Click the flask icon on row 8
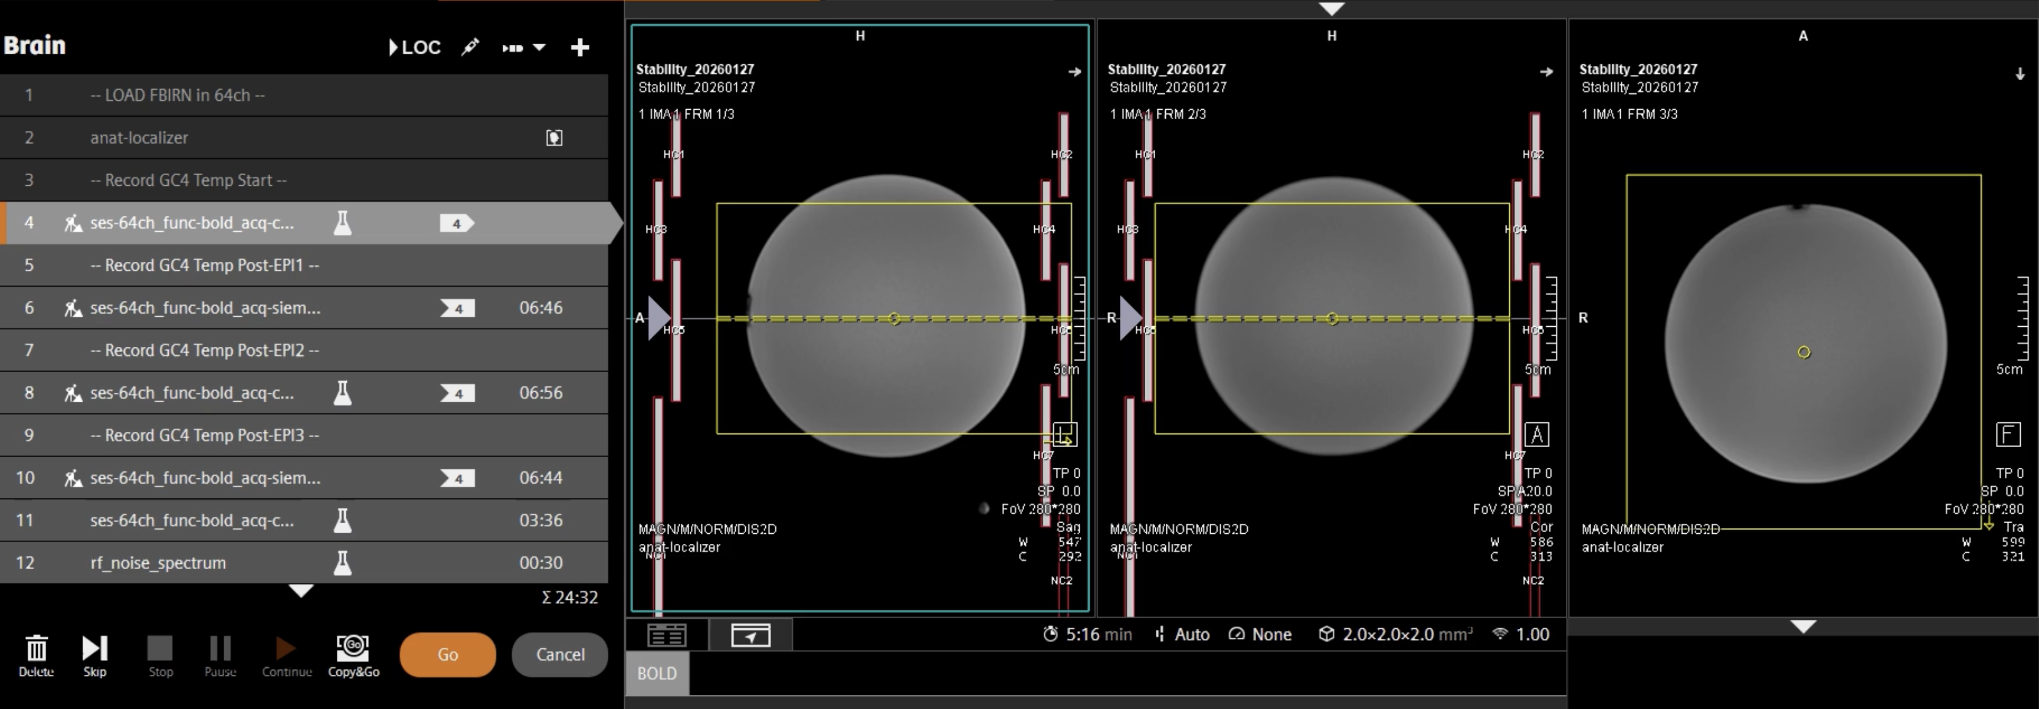 pos(342,392)
